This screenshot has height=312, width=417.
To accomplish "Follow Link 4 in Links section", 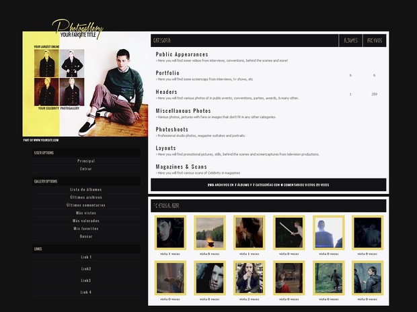I will coord(86,292).
